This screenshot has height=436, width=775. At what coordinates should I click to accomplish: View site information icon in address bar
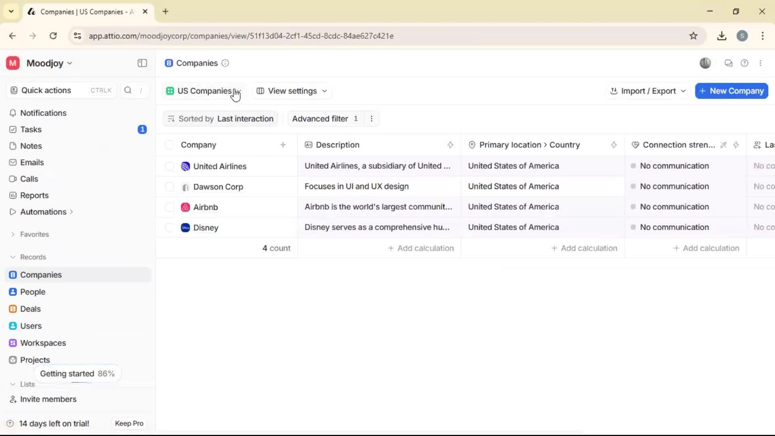click(77, 36)
